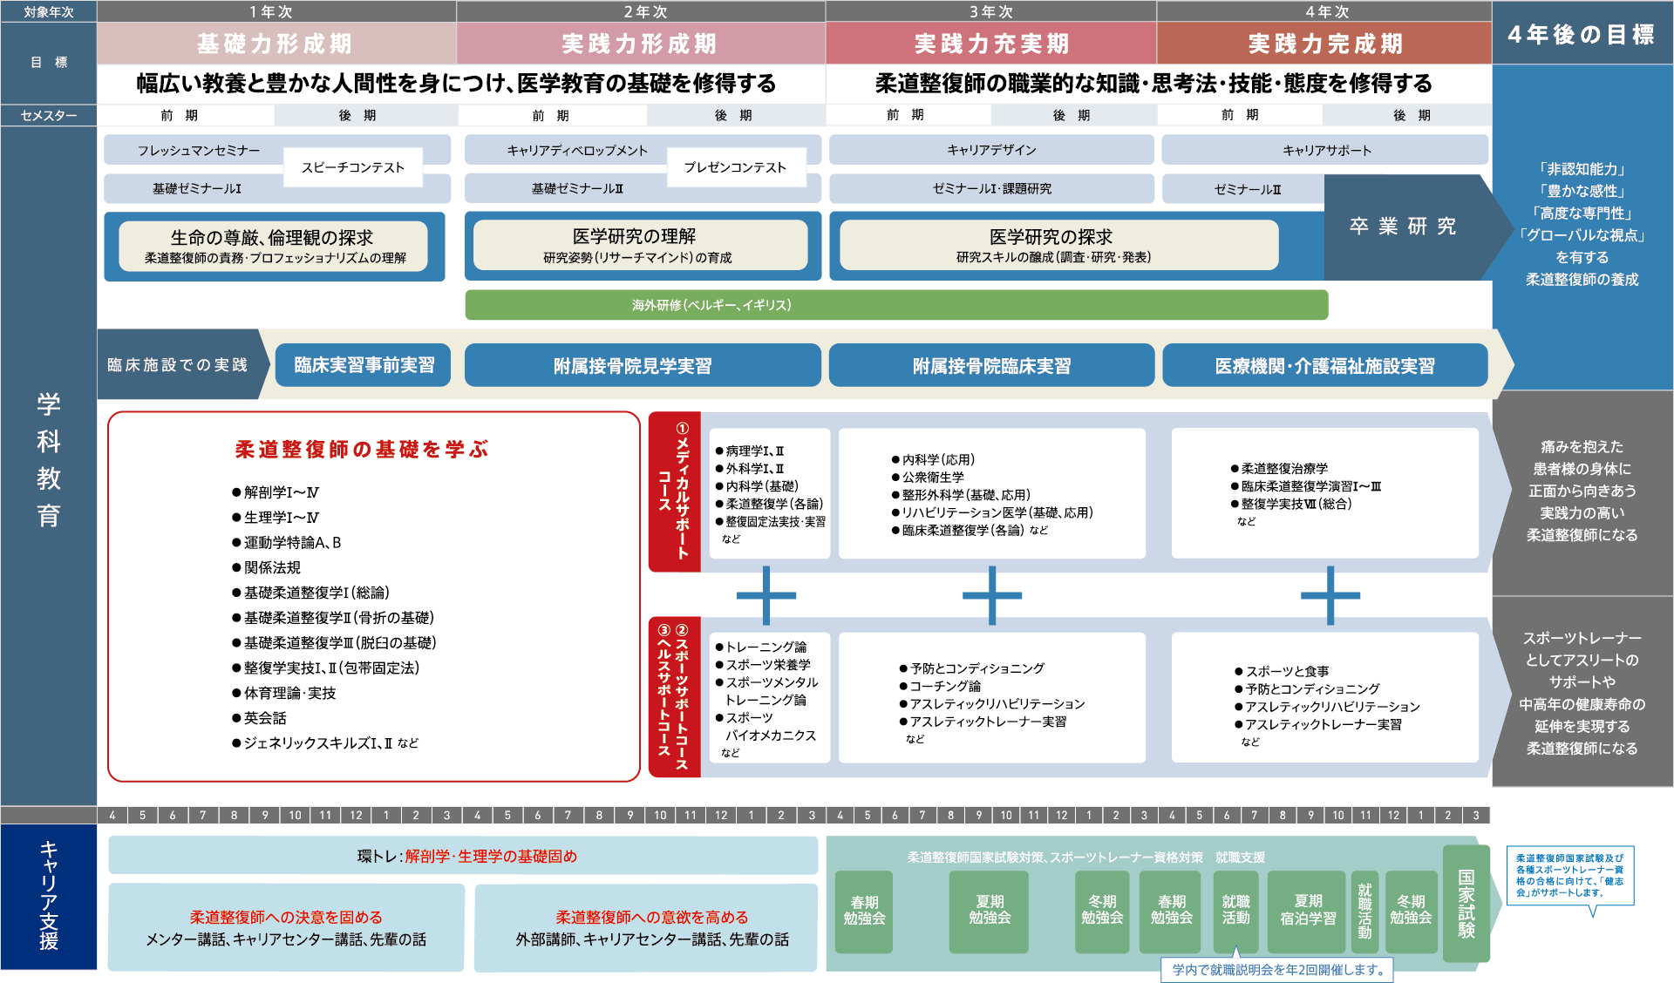Click 臨床施設での実践 label
The height and width of the screenshot is (983, 1674).
tap(177, 364)
